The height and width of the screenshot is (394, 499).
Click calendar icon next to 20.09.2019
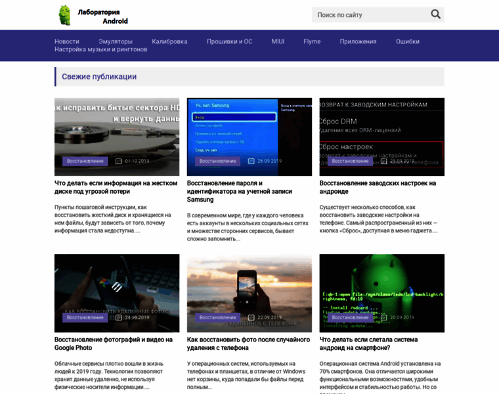(x=384, y=317)
